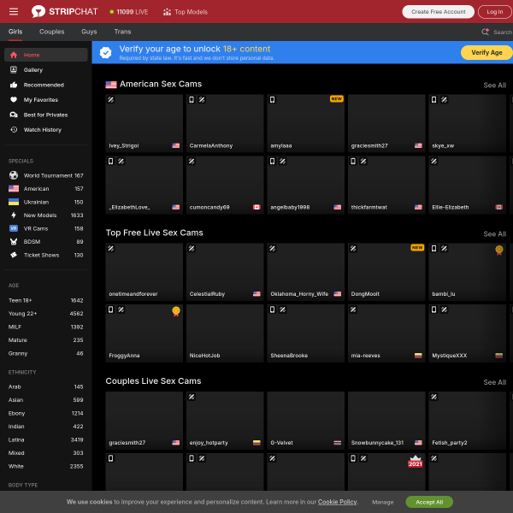The height and width of the screenshot is (513, 513).
Task: Click the flag on mia-reeves card
Action: [418, 356]
